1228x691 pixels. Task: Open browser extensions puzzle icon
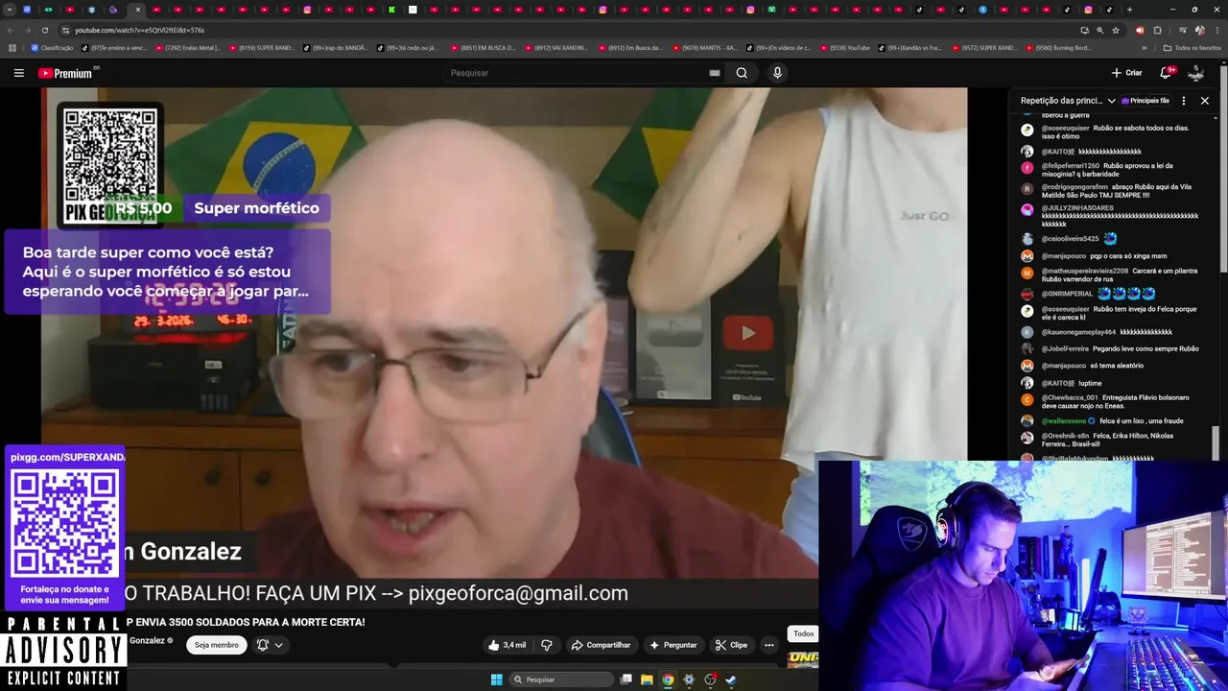coord(1157,30)
